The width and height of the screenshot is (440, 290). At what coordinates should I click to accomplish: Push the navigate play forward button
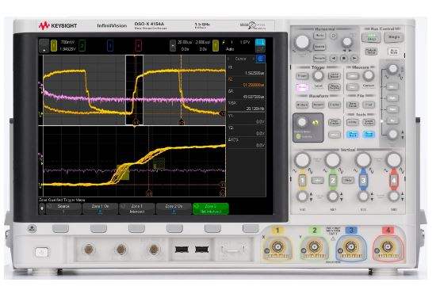[354, 59]
